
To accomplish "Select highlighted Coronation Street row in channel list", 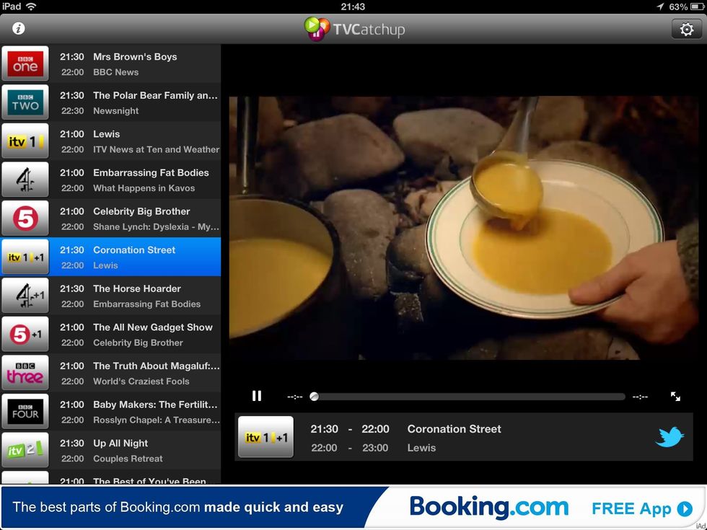I will click(x=110, y=257).
